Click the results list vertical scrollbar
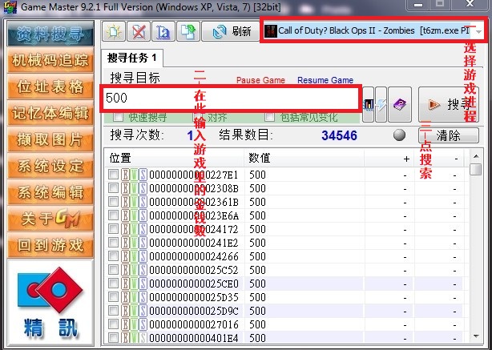Screen dimensions: 492x350 tap(475, 240)
